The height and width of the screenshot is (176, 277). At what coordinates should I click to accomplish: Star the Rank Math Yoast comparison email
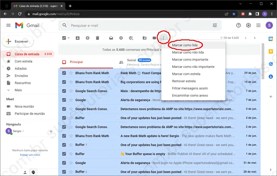(x=71, y=73)
